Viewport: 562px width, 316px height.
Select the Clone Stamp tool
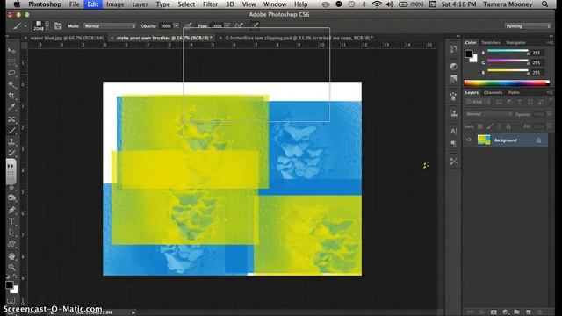click(x=11, y=141)
